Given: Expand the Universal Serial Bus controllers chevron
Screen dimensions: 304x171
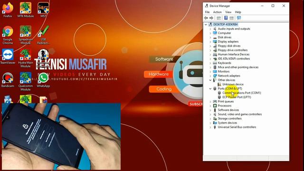Looking at the screenshot, I should coord(210,127).
